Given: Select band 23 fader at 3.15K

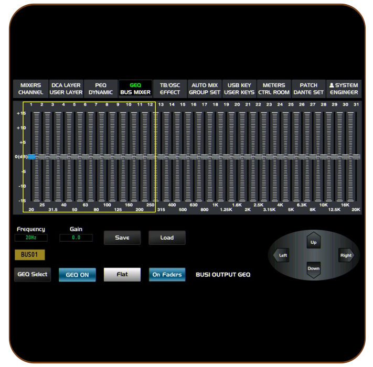Looking at the screenshot, I should 270,157.
